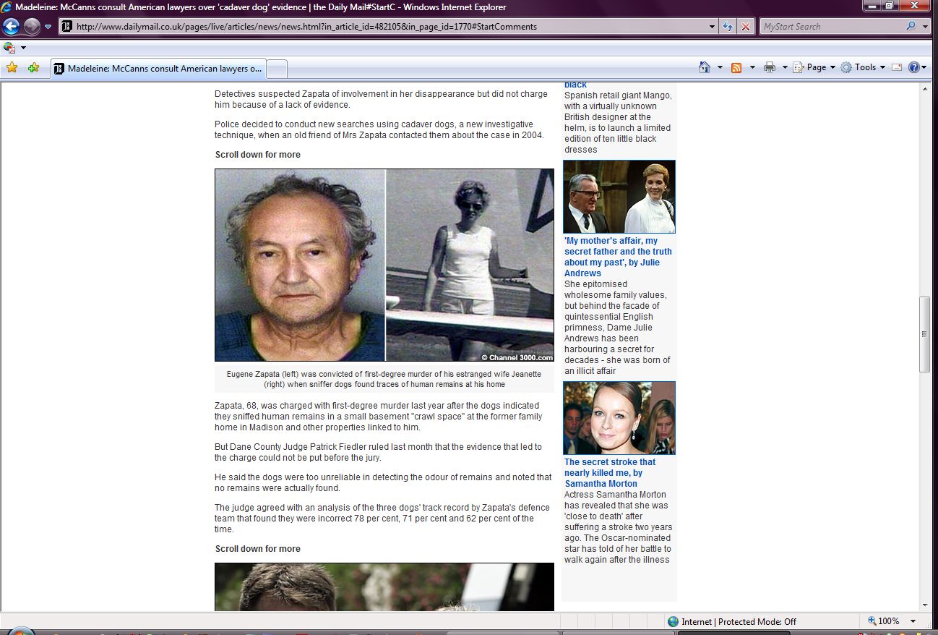
Task: Select the Madeleine McCanns article tab
Action: [x=159, y=69]
